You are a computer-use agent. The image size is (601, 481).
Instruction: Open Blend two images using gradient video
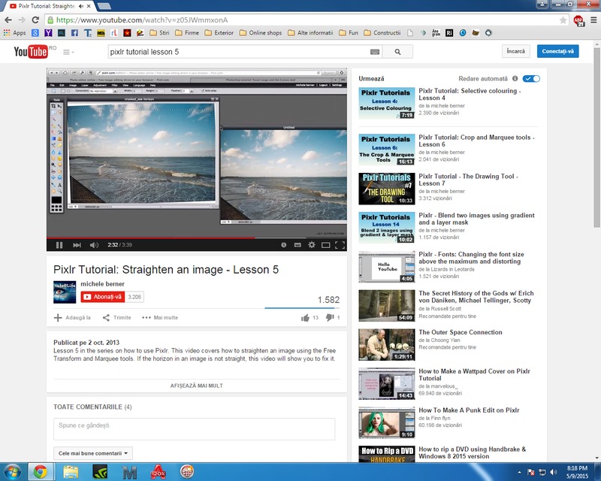pos(476,219)
